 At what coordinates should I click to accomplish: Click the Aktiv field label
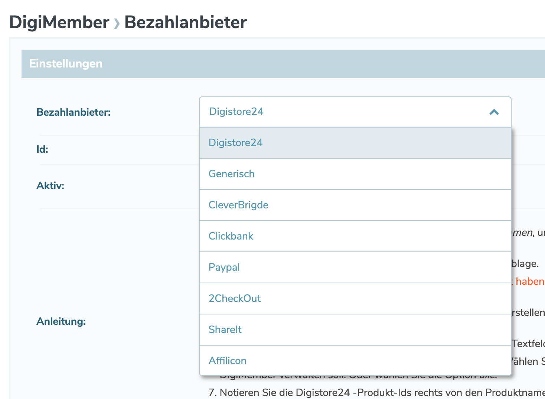(50, 185)
